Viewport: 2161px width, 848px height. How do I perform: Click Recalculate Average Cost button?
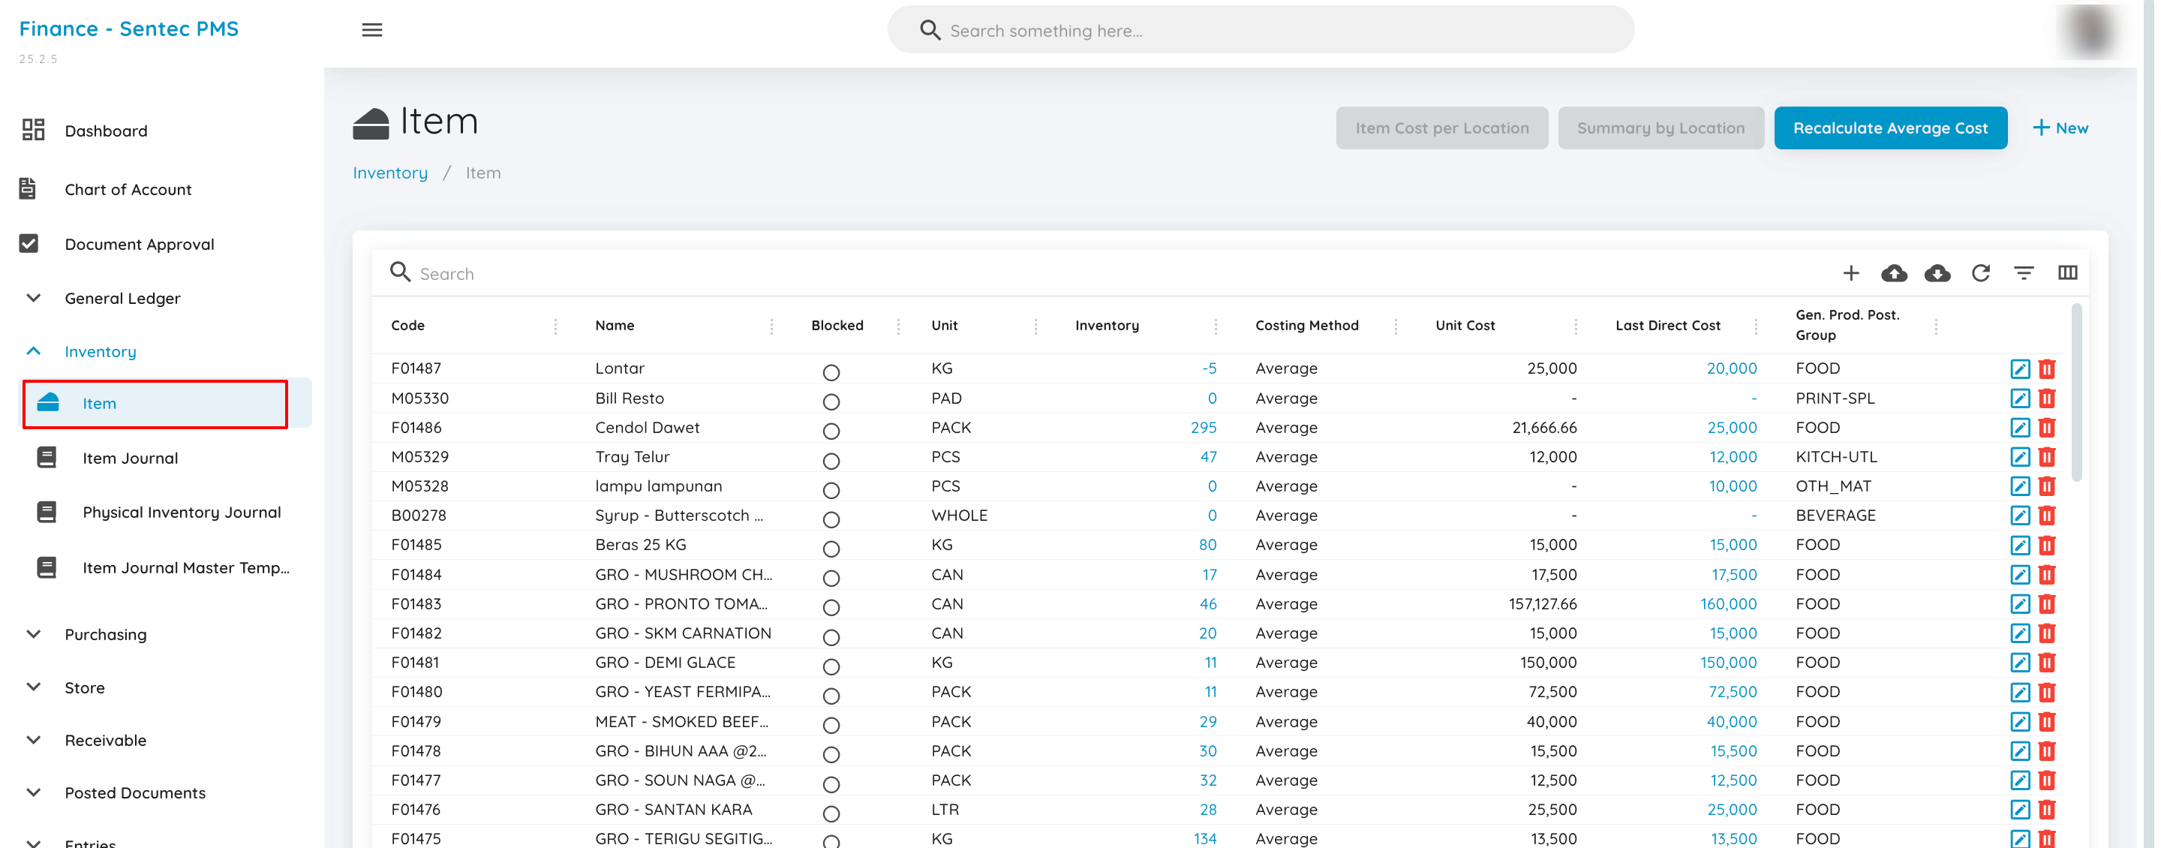[1890, 128]
